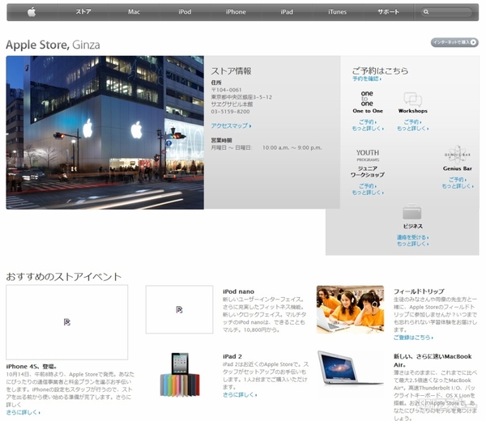
Task: Click the iPad 2 product image
Action: tap(180, 374)
